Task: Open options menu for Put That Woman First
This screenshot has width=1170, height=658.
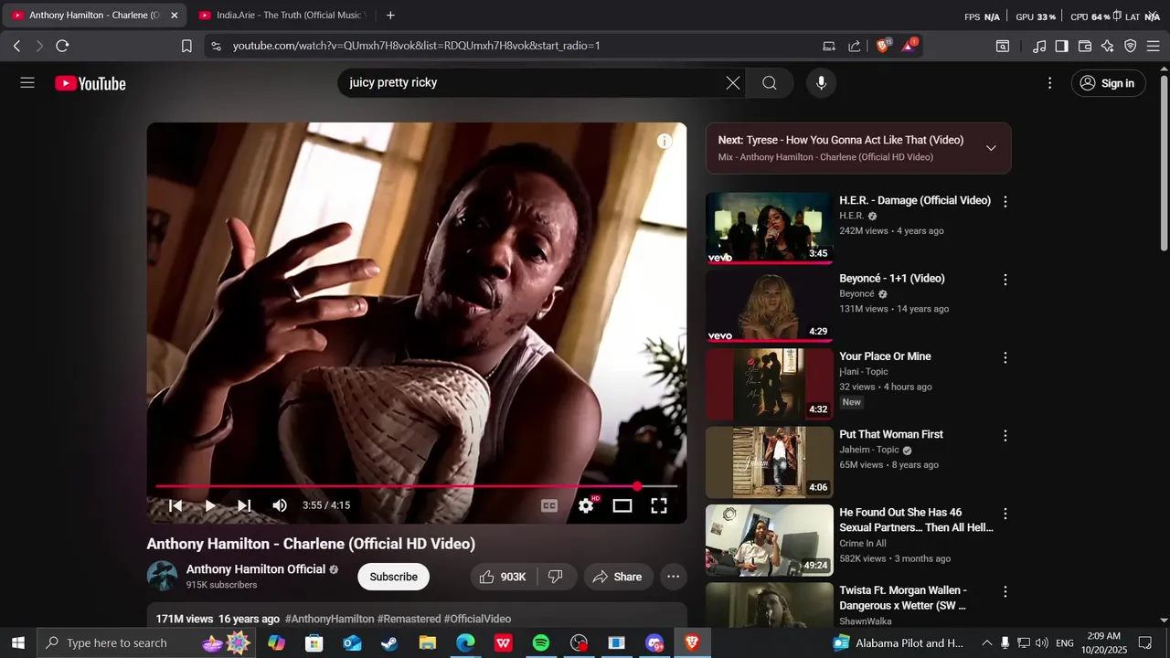Action: [x=1005, y=436]
